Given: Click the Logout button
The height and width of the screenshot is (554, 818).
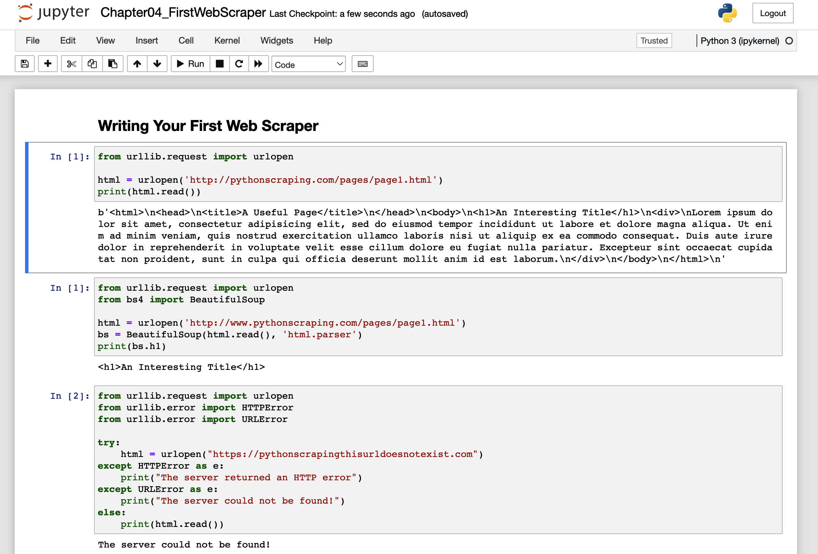Looking at the screenshot, I should point(773,13).
